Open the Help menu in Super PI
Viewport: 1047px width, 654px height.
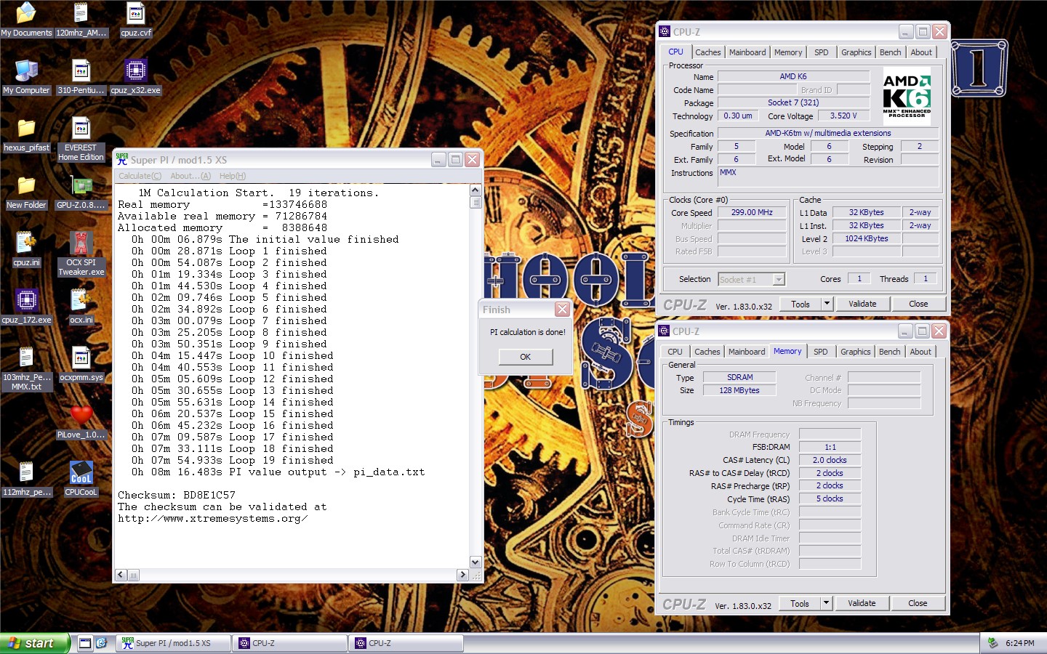(x=233, y=176)
